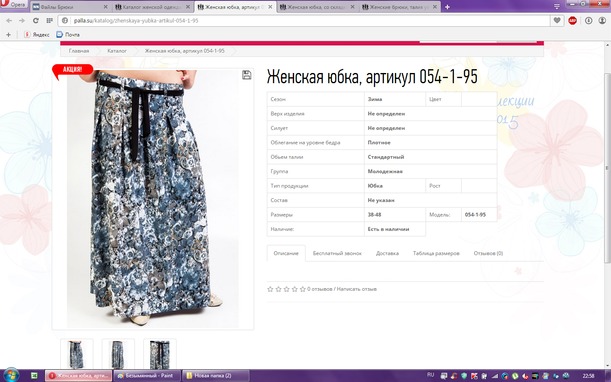The height and width of the screenshot is (382, 611).
Task: Open the green Adguard shield tray icon
Action: pos(464,376)
